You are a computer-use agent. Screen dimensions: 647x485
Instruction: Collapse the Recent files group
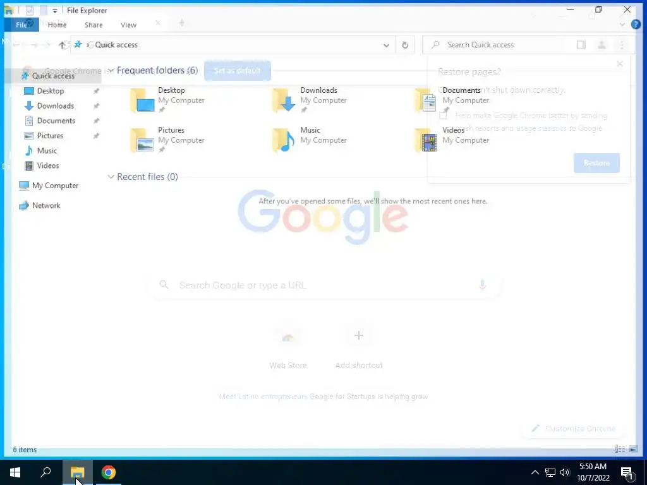(x=111, y=177)
